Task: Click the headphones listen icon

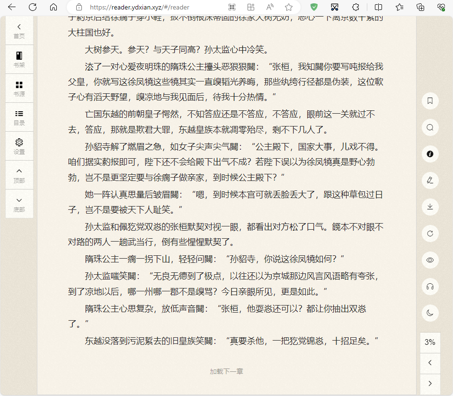Action: pos(430,287)
